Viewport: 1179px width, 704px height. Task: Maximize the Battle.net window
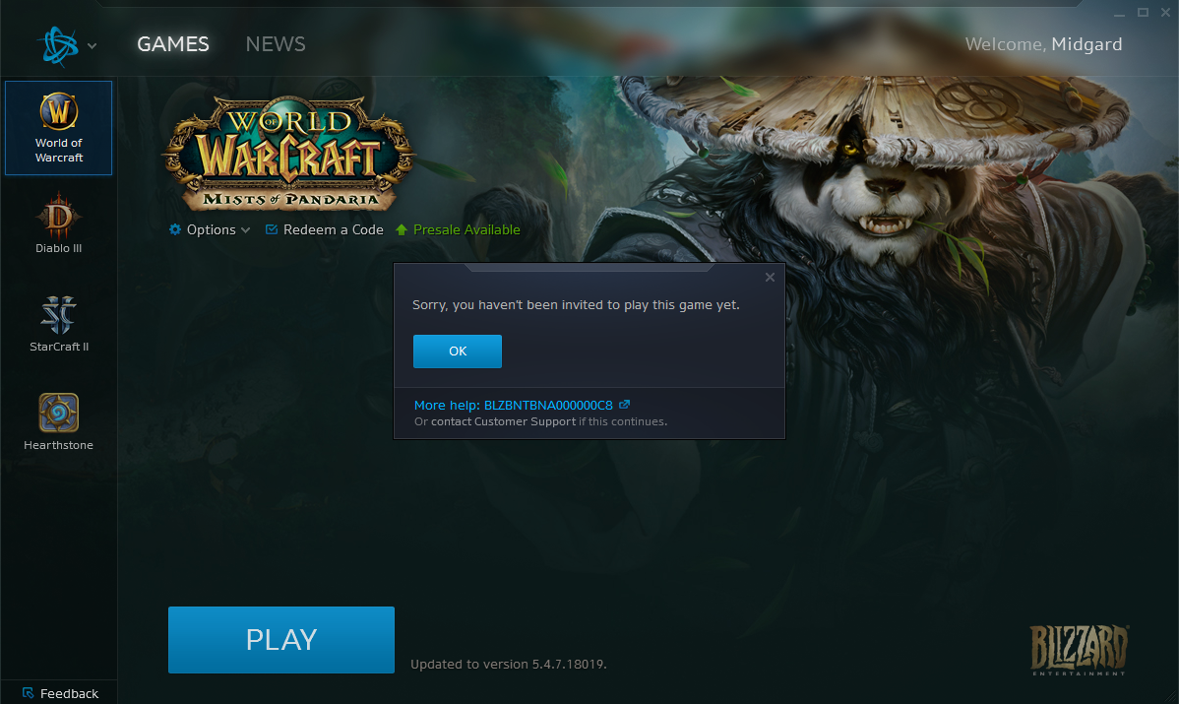click(x=1143, y=12)
